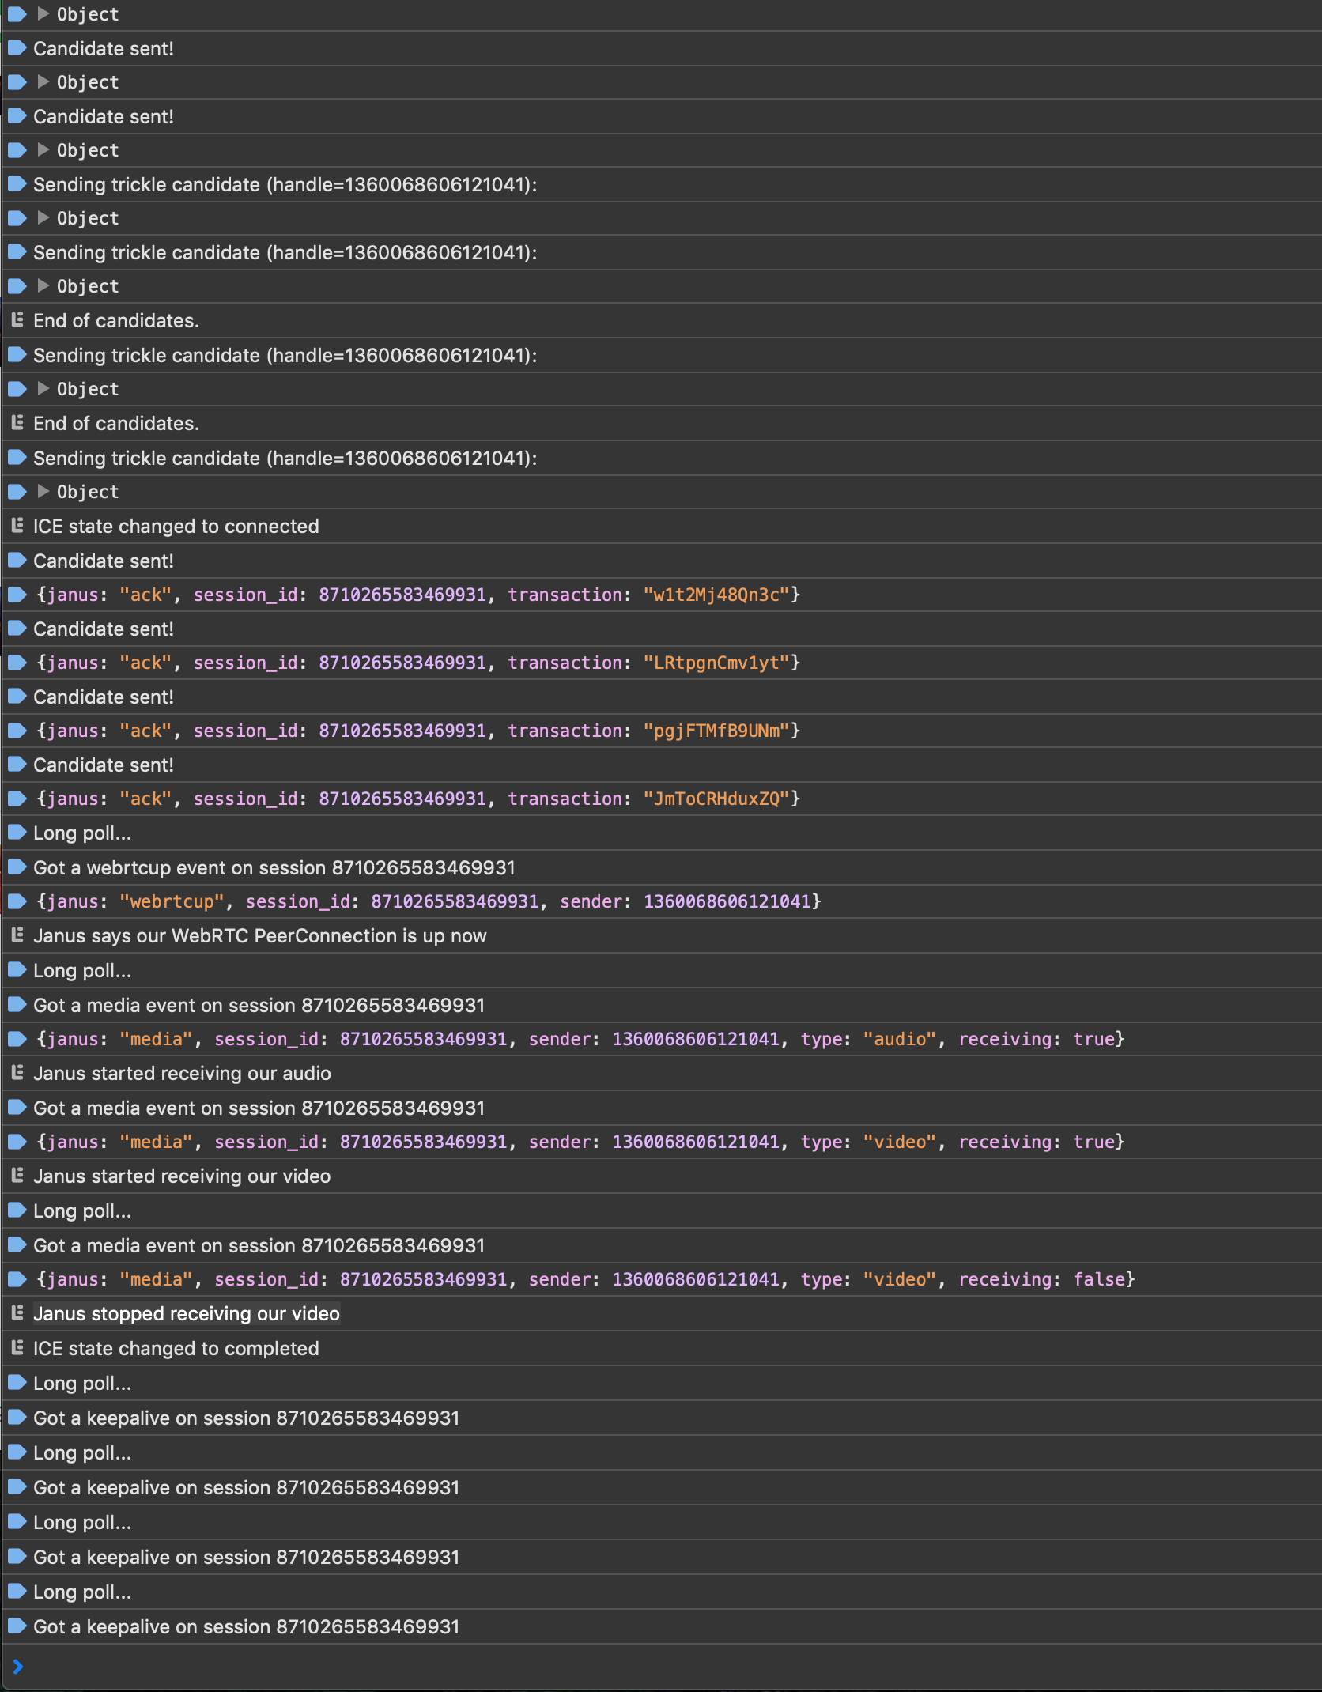
Task: Click the ack object with transaction "JmToCRHduxZQ"
Action: coord(418,799)
